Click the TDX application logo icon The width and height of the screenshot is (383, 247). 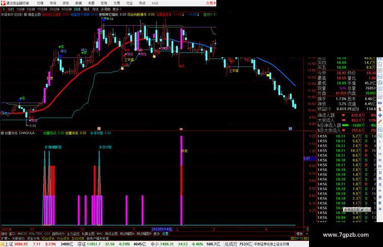coord(3,3)
